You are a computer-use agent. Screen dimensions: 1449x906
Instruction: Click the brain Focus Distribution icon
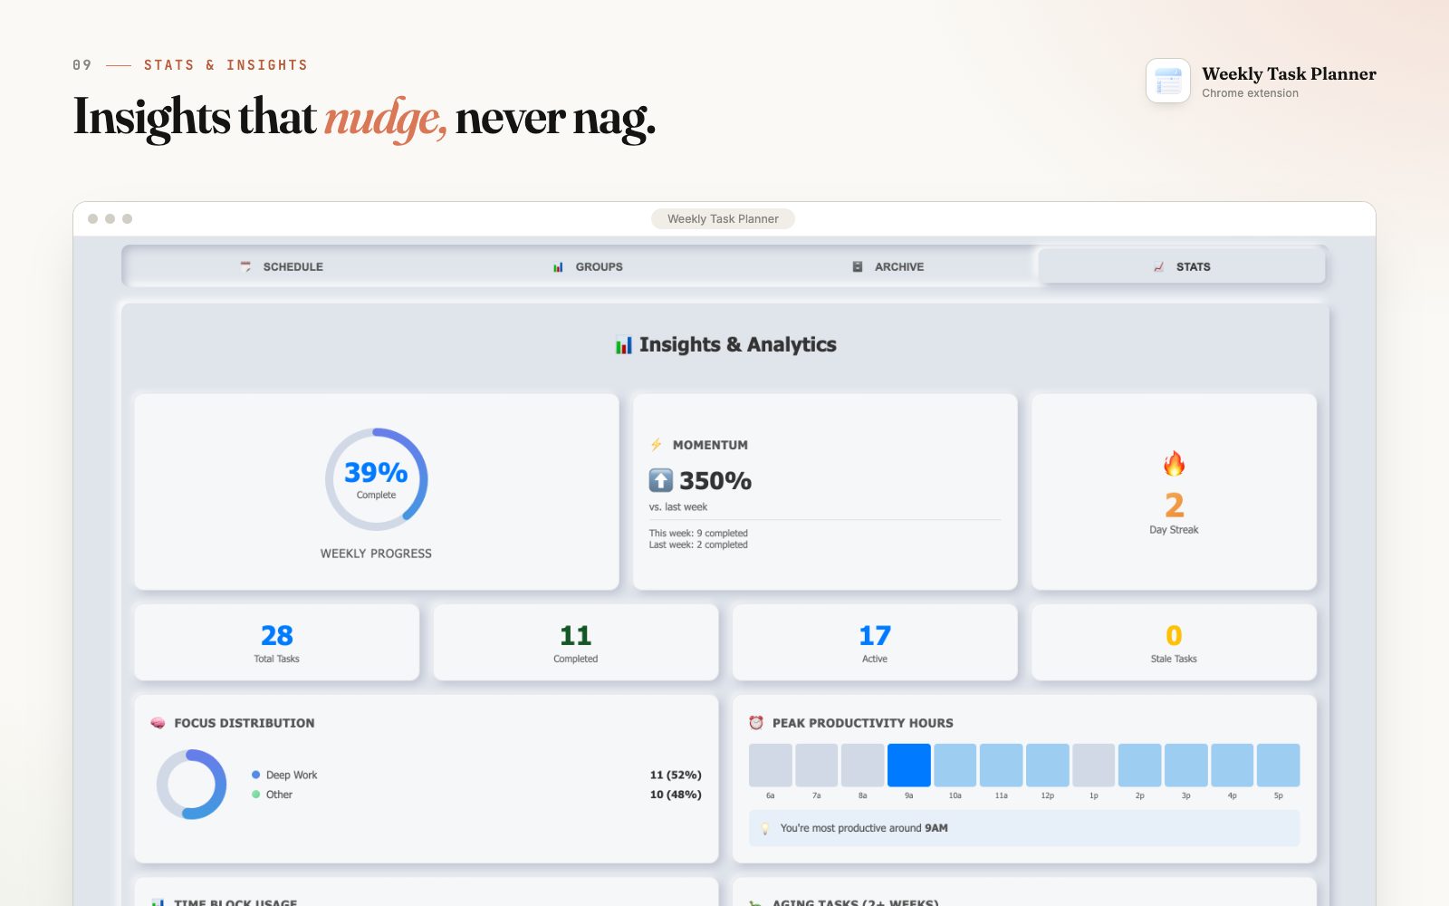(x=158, y=723)
